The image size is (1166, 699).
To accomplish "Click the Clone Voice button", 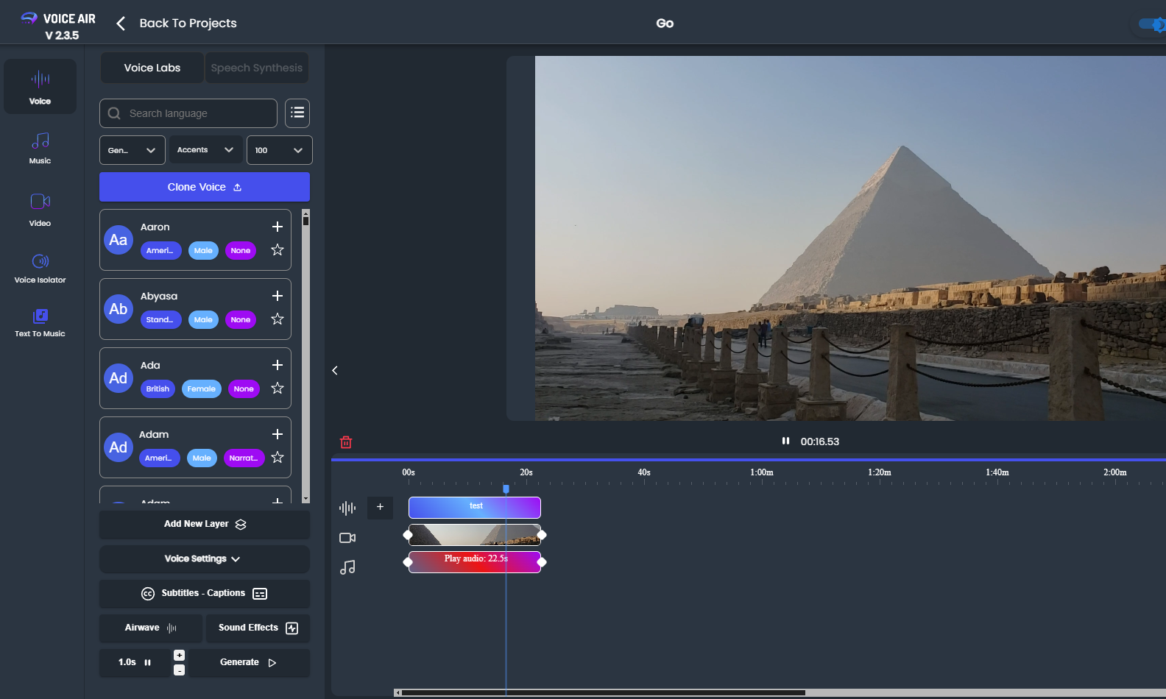I will (205, 187).
